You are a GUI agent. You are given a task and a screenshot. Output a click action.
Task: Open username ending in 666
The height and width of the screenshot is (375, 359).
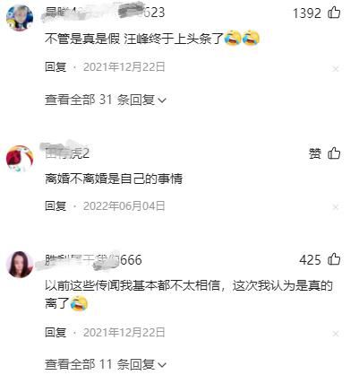point(93,259)
